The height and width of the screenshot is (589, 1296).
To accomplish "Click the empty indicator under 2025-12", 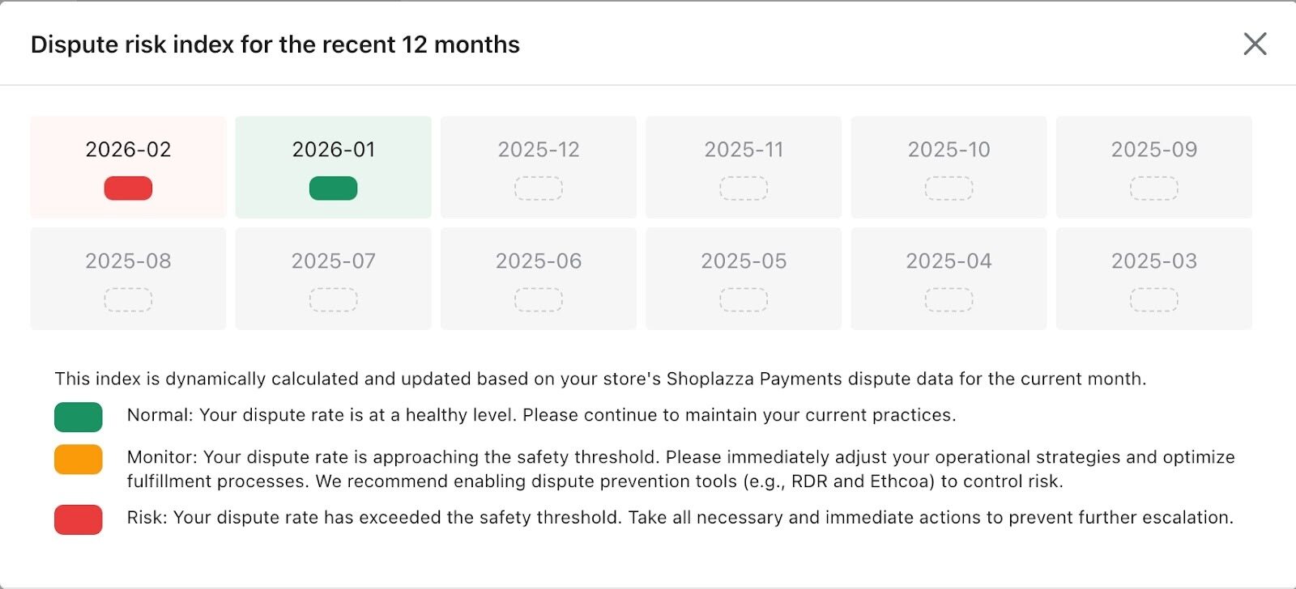I will (539, 189).
